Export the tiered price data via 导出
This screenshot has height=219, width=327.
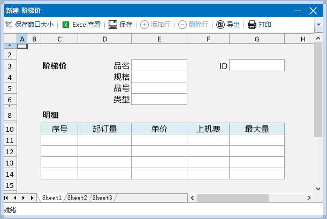pyautogui.click(x=220, y=25)
